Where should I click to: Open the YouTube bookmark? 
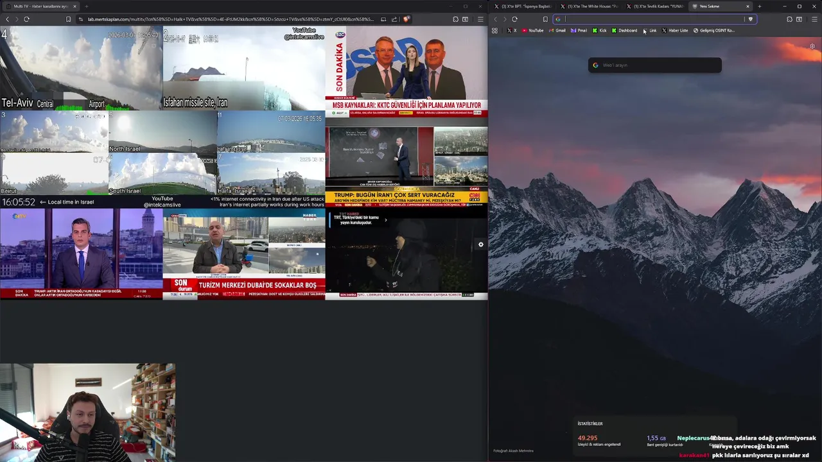pyautogui.click(x=532, y=30)
